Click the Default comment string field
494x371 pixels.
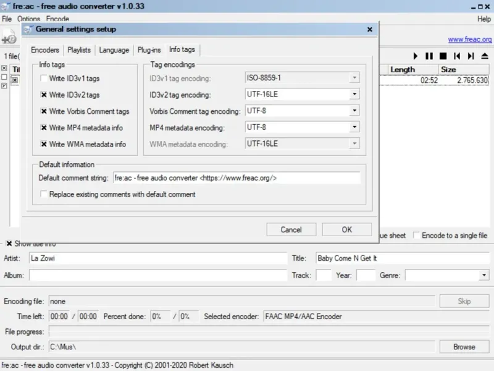click(x=237, y=178)
